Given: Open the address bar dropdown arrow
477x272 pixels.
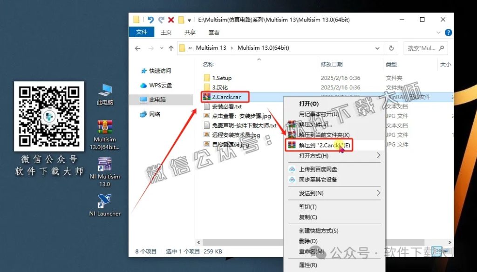Looking at the screenshot, I should click(378, 48).
